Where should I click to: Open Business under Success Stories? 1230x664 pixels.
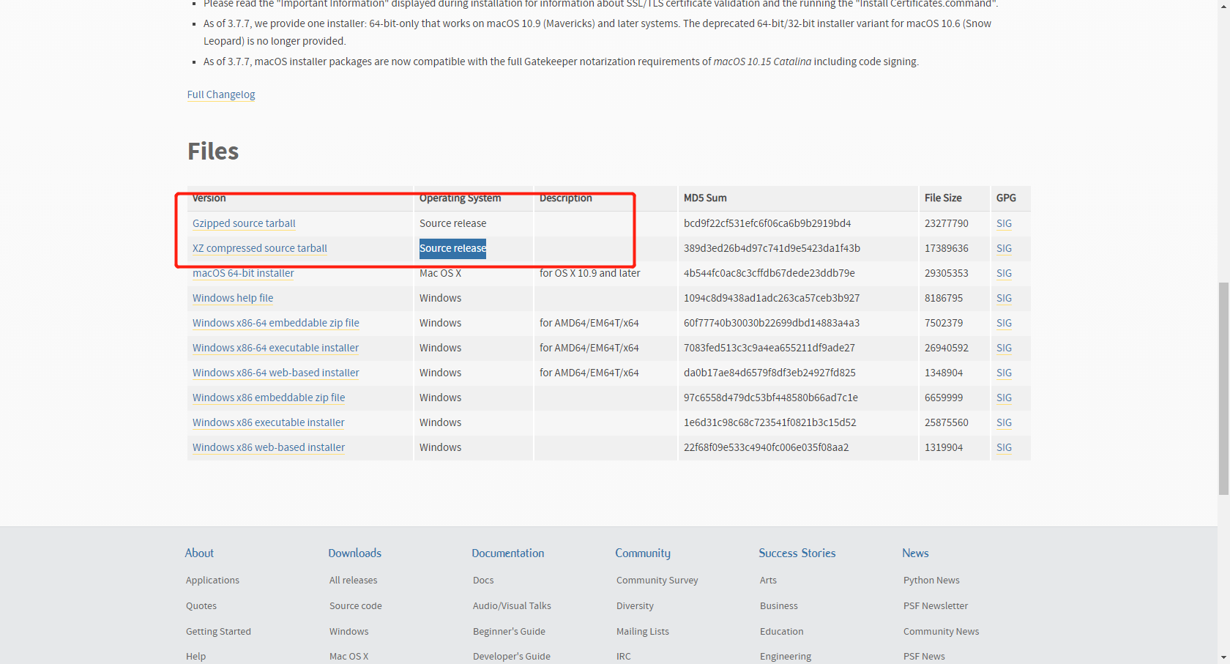tap(779, 605)
